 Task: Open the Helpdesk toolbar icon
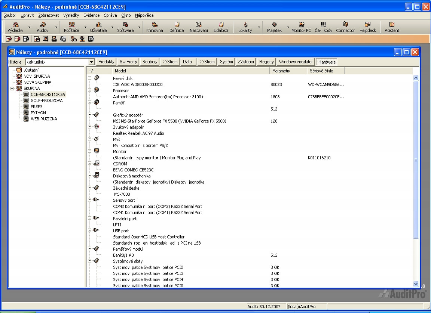pos(367,27)
